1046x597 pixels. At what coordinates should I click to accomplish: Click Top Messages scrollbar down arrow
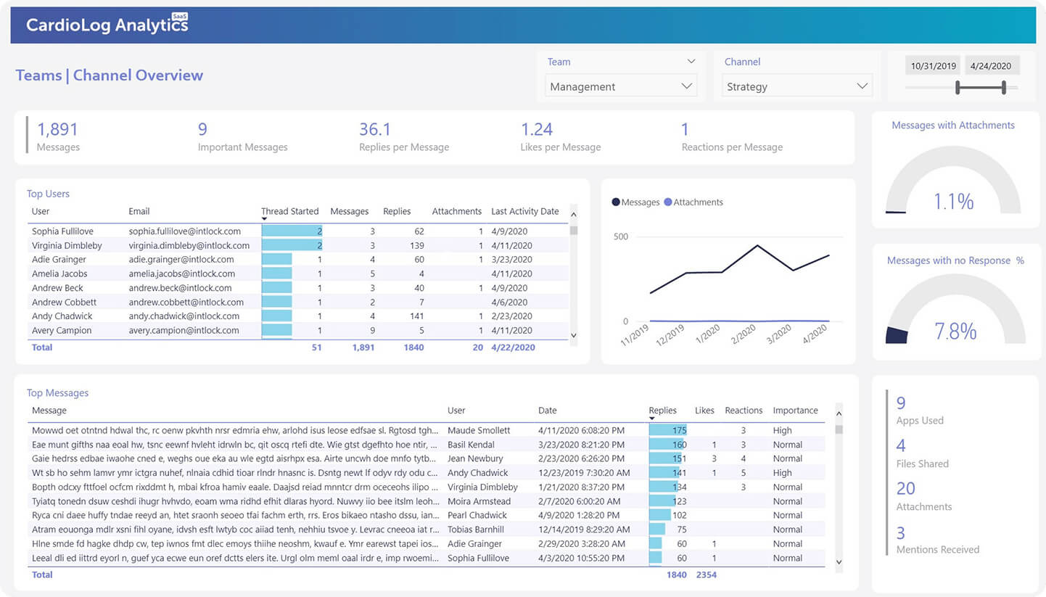point(839,561)
